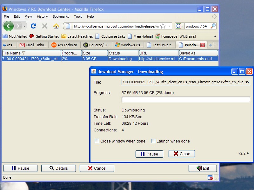Open homepage [WikiBrains] bookmark

click(x=176, y=36)
